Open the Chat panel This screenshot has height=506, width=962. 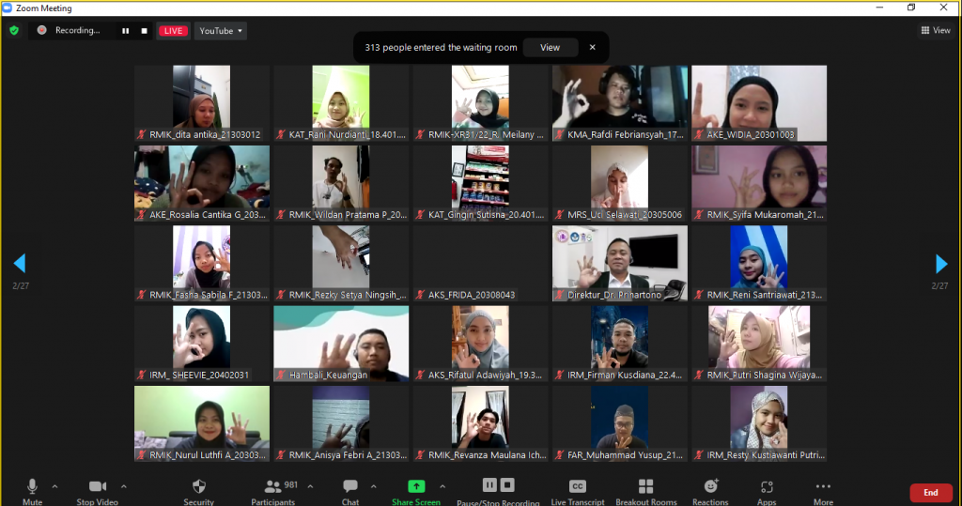(350, 492)
